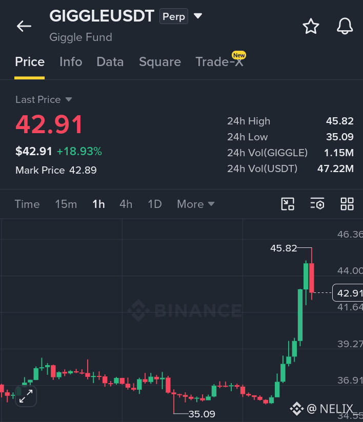The height and width of the screenshot is (422, 363).
Task: Select the 15m chart interval
Action: 66,204
